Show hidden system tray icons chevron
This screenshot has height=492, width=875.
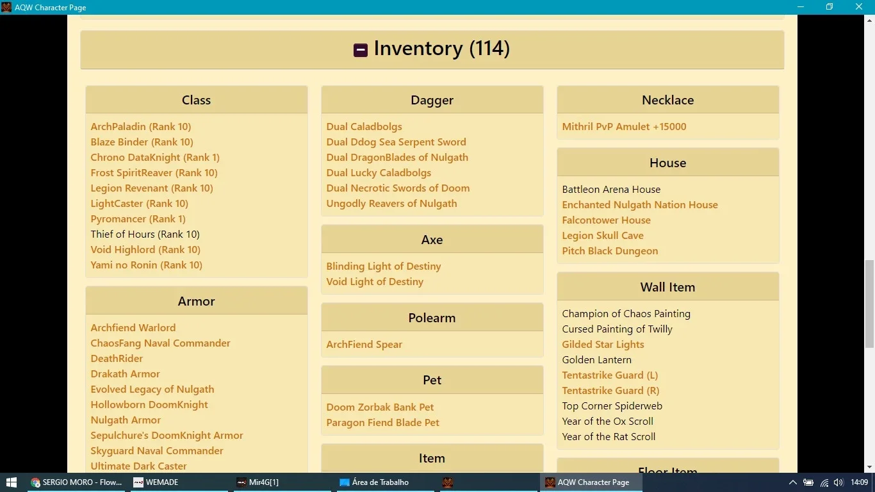click(792, 482)
